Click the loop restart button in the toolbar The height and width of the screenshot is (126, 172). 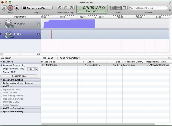[17, 8]
